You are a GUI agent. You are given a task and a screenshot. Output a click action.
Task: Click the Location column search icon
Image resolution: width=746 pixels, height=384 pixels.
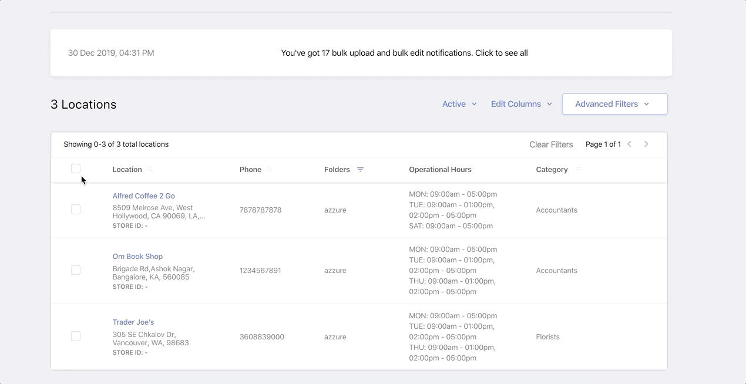(x=150, y=170)
